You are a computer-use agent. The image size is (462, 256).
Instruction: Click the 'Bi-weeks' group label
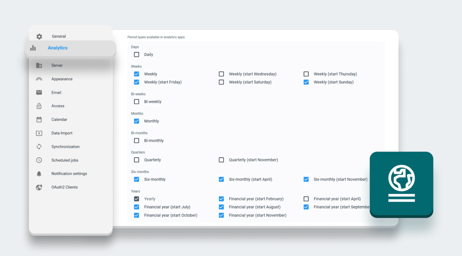tap(138, 94)
